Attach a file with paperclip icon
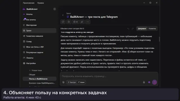180x101 pixels. tap(63, 82)
